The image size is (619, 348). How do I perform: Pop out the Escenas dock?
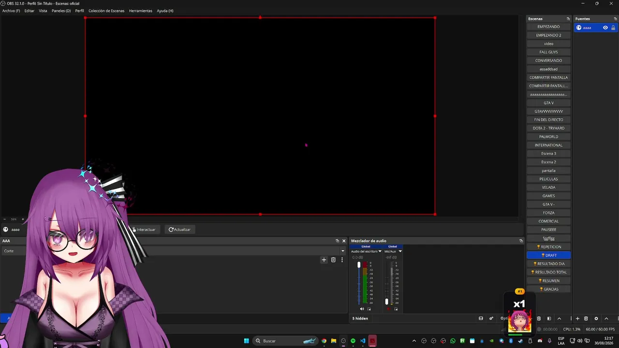tap(568, 19)
